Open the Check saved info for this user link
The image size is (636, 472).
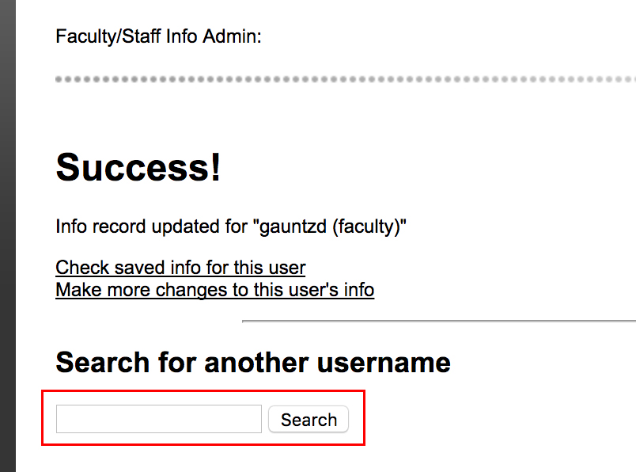pyautogui.click(x=180, y=268)
